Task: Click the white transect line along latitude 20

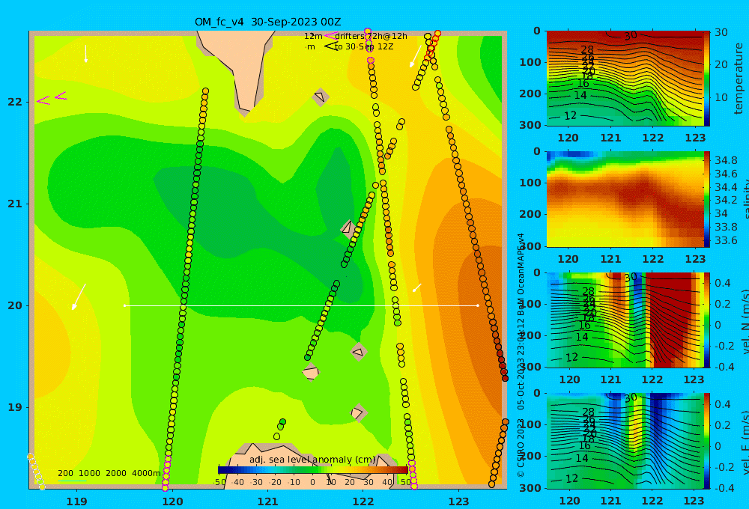Action: click(301, 305)
